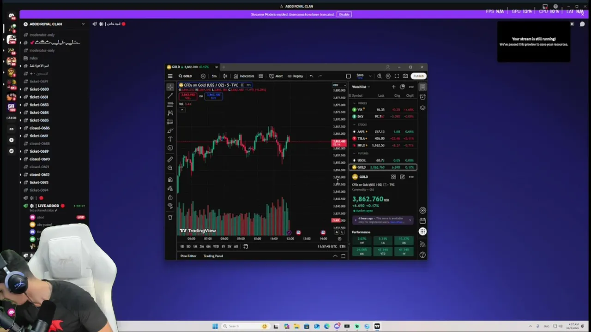Open Windows Start menu on taskbar

click(215, 326)
